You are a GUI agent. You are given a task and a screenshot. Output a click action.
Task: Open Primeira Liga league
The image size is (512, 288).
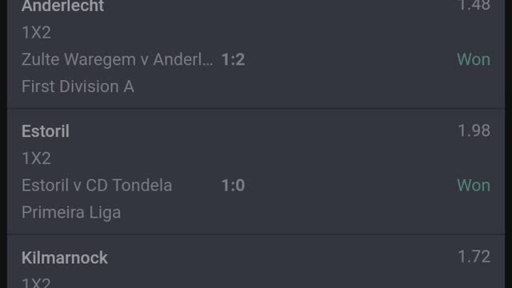[71, 213]
